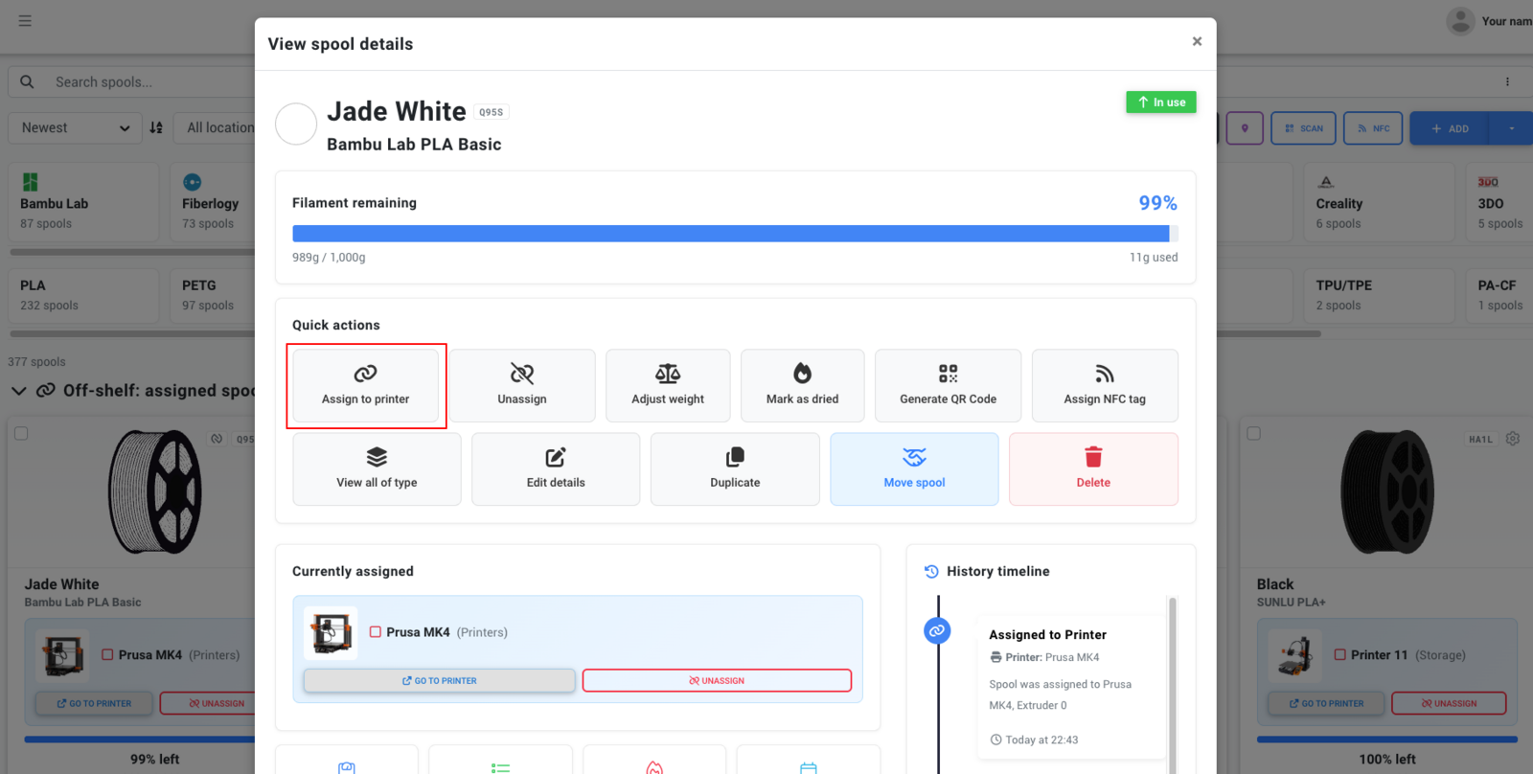Click GO TO PRINTER on the Black spool card
1533x774 pixels.
pos(1327,703)
